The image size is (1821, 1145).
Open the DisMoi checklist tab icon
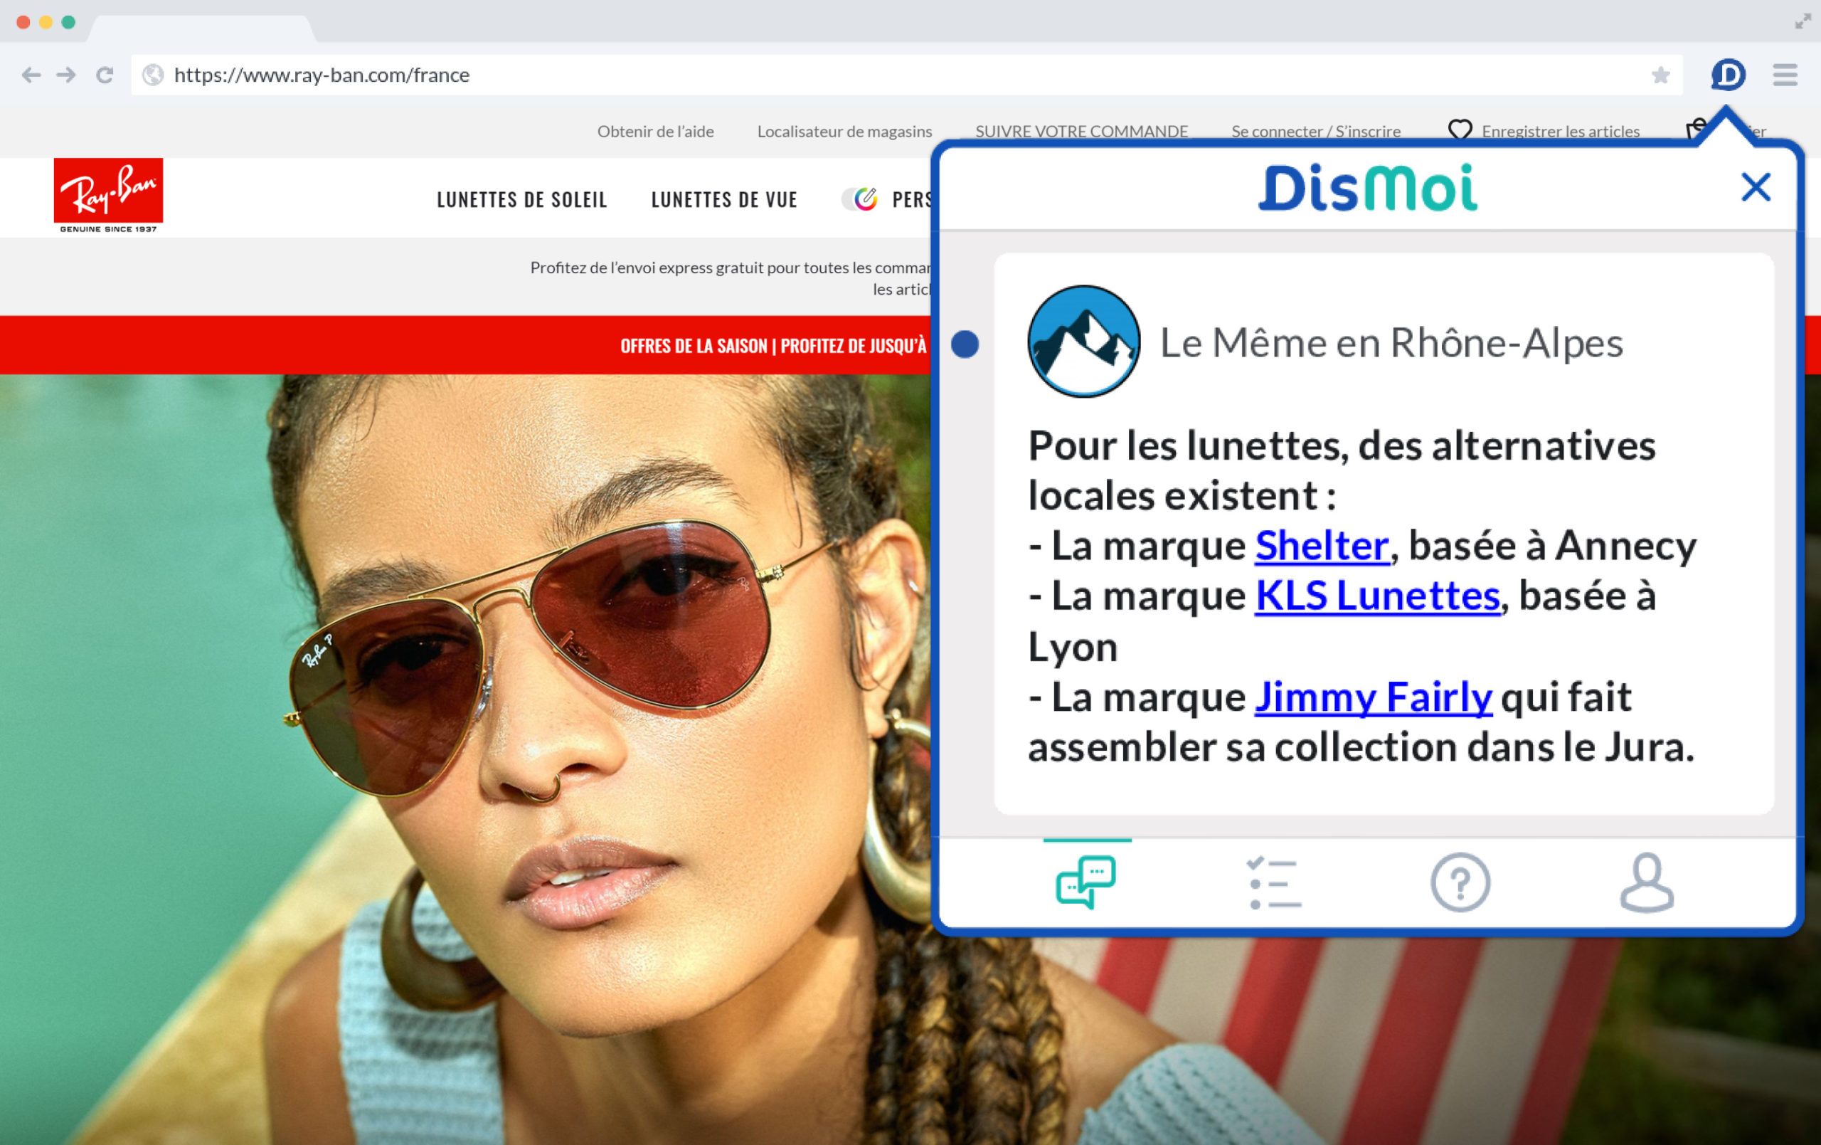pos(1273,882)
